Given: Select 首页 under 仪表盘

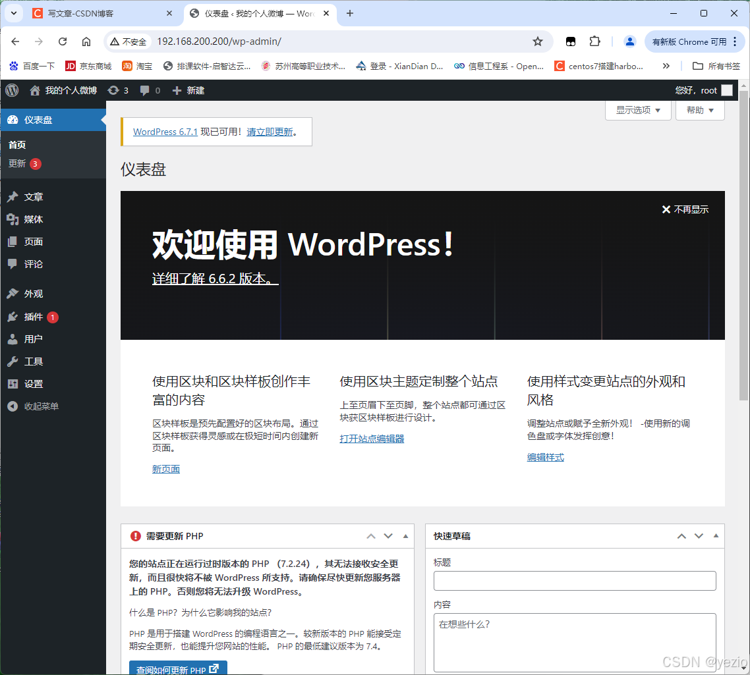Looking at the screenshot, I should click(x=16, y=144).
